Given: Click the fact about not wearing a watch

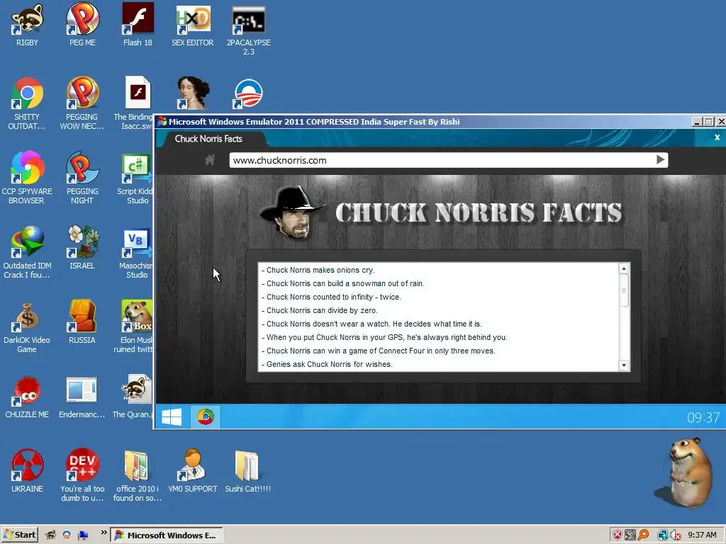Looking at the screenshot, I should point(372,324).
